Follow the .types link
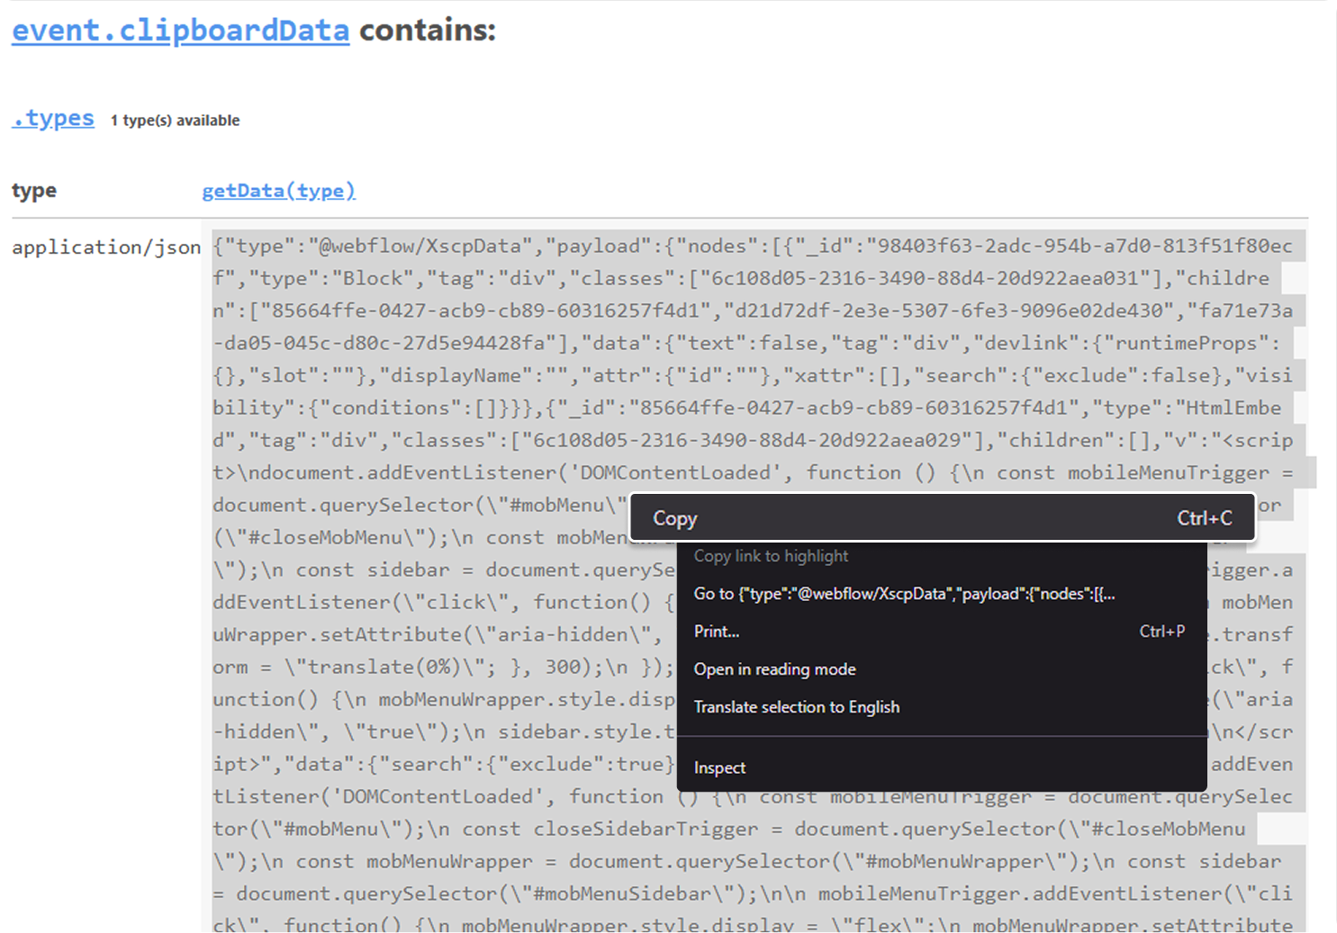The image size is (1337, 933). 53,118
